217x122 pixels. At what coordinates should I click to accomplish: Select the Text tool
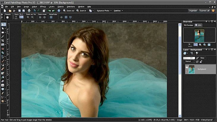pyautogui.click(x=3, y=85)
